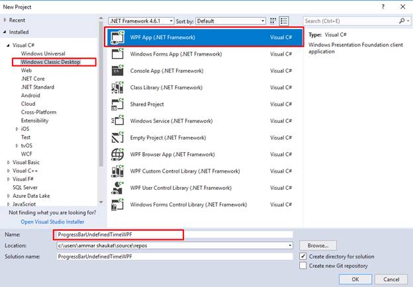Expand the iOS node
This screenshot has width=413, height=287.
(x=17, y=129)
